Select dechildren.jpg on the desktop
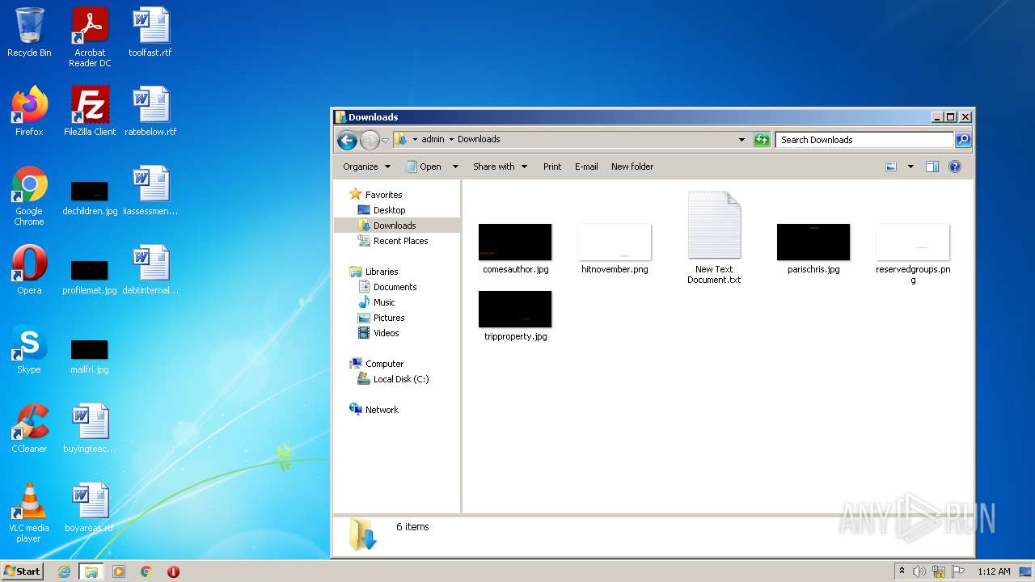 [90, 198]
